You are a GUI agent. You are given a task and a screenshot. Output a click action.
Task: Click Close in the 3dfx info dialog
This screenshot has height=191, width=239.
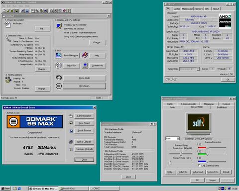click(x=128, y=177)
